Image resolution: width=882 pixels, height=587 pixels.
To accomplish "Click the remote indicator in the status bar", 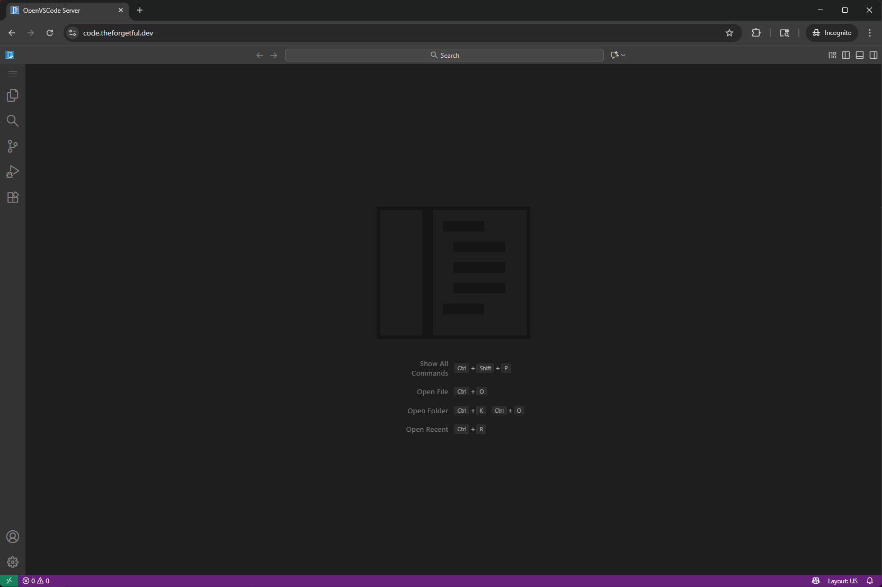I will point(8,581).
